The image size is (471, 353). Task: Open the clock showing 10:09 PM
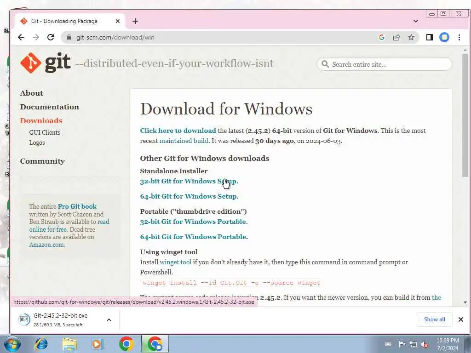coord(448,344)
